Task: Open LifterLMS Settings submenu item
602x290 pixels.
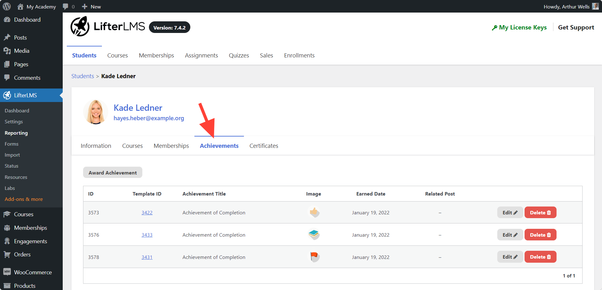Action: pos(14,121)
